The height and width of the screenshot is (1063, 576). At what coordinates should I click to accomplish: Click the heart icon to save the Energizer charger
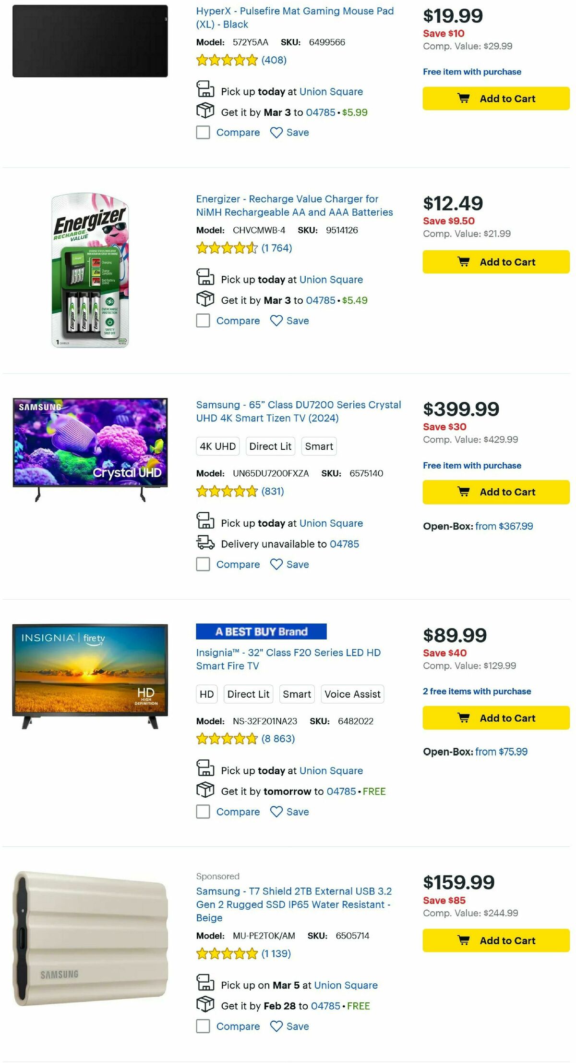click(276, 321)
